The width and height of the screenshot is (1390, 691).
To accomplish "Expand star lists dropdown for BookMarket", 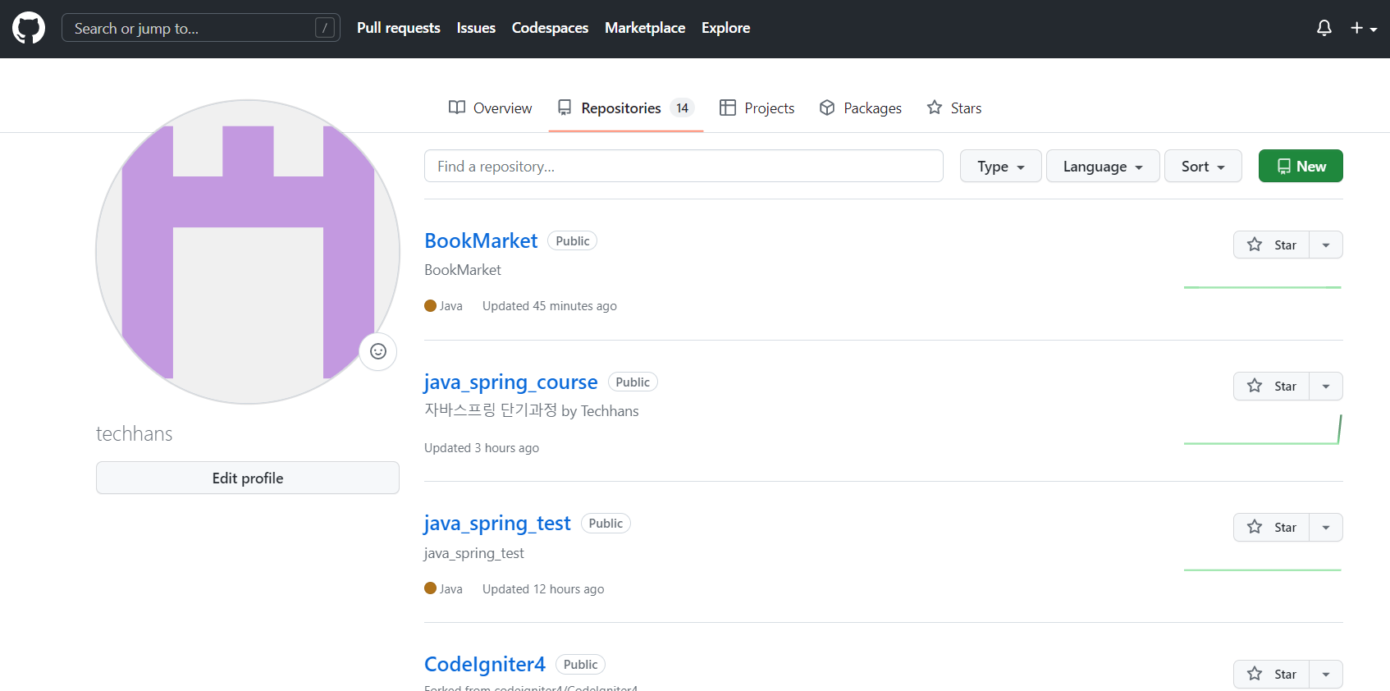I will 1326,245.
